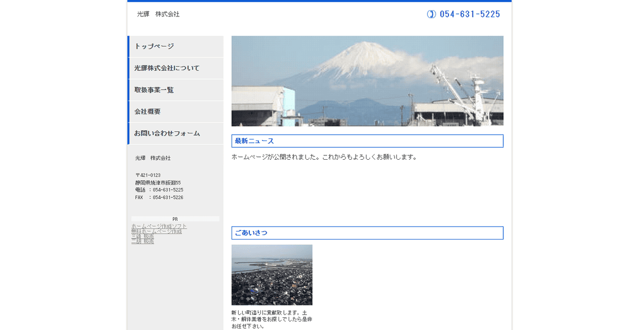Click the phone number 054-631-5225 in header
Screen dimensions: 639x330
click(469, 14)
